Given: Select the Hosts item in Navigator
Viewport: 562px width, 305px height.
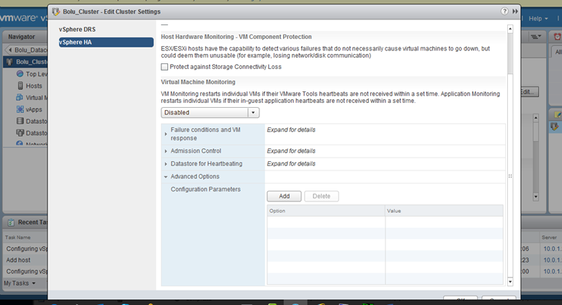Looking at the screenshot, I should coord(34,86).
